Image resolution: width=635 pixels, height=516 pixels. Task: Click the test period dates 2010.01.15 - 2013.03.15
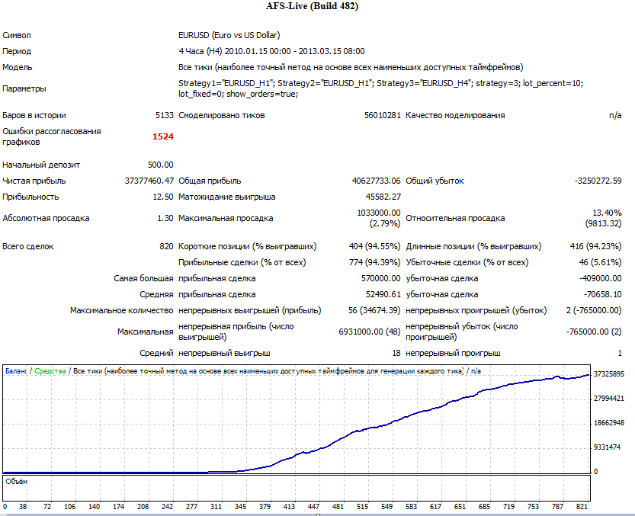pos(294,51)
